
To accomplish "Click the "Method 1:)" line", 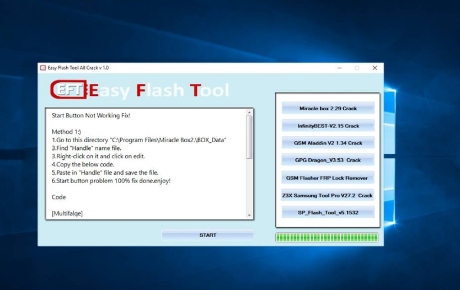I will click(x=66, y=132).
